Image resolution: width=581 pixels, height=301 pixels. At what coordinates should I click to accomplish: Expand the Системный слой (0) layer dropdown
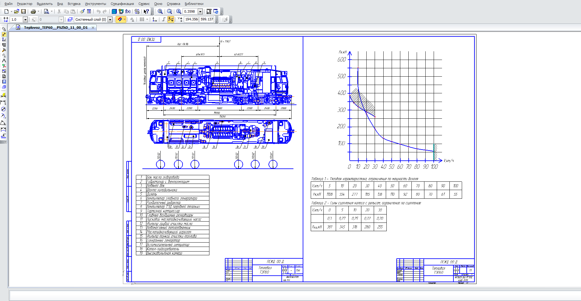point(110,19)
